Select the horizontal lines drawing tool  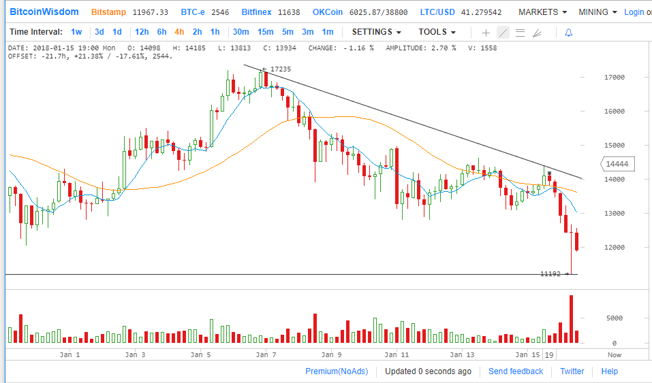coord(520,33)
